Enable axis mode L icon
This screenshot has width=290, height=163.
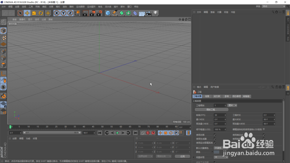(x=3, y=74)
